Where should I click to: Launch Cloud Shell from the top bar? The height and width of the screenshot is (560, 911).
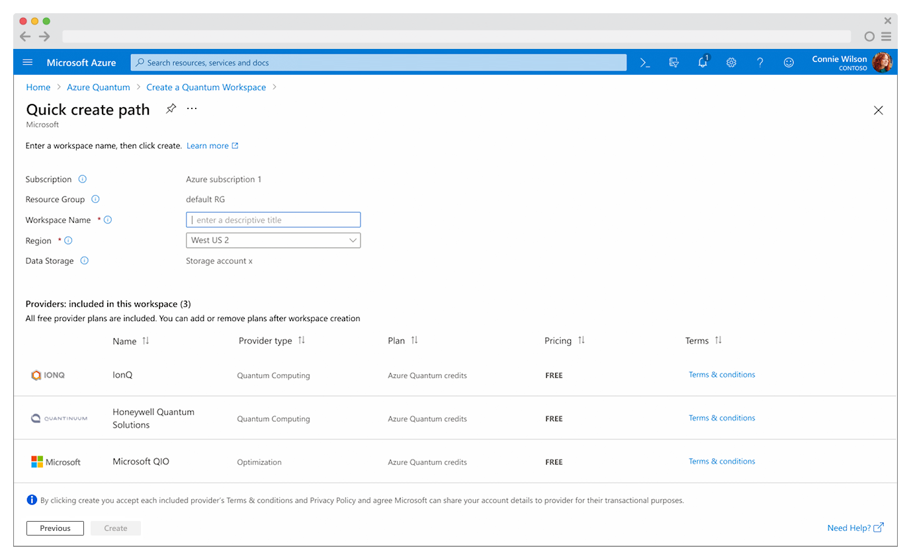click(645, 62)
